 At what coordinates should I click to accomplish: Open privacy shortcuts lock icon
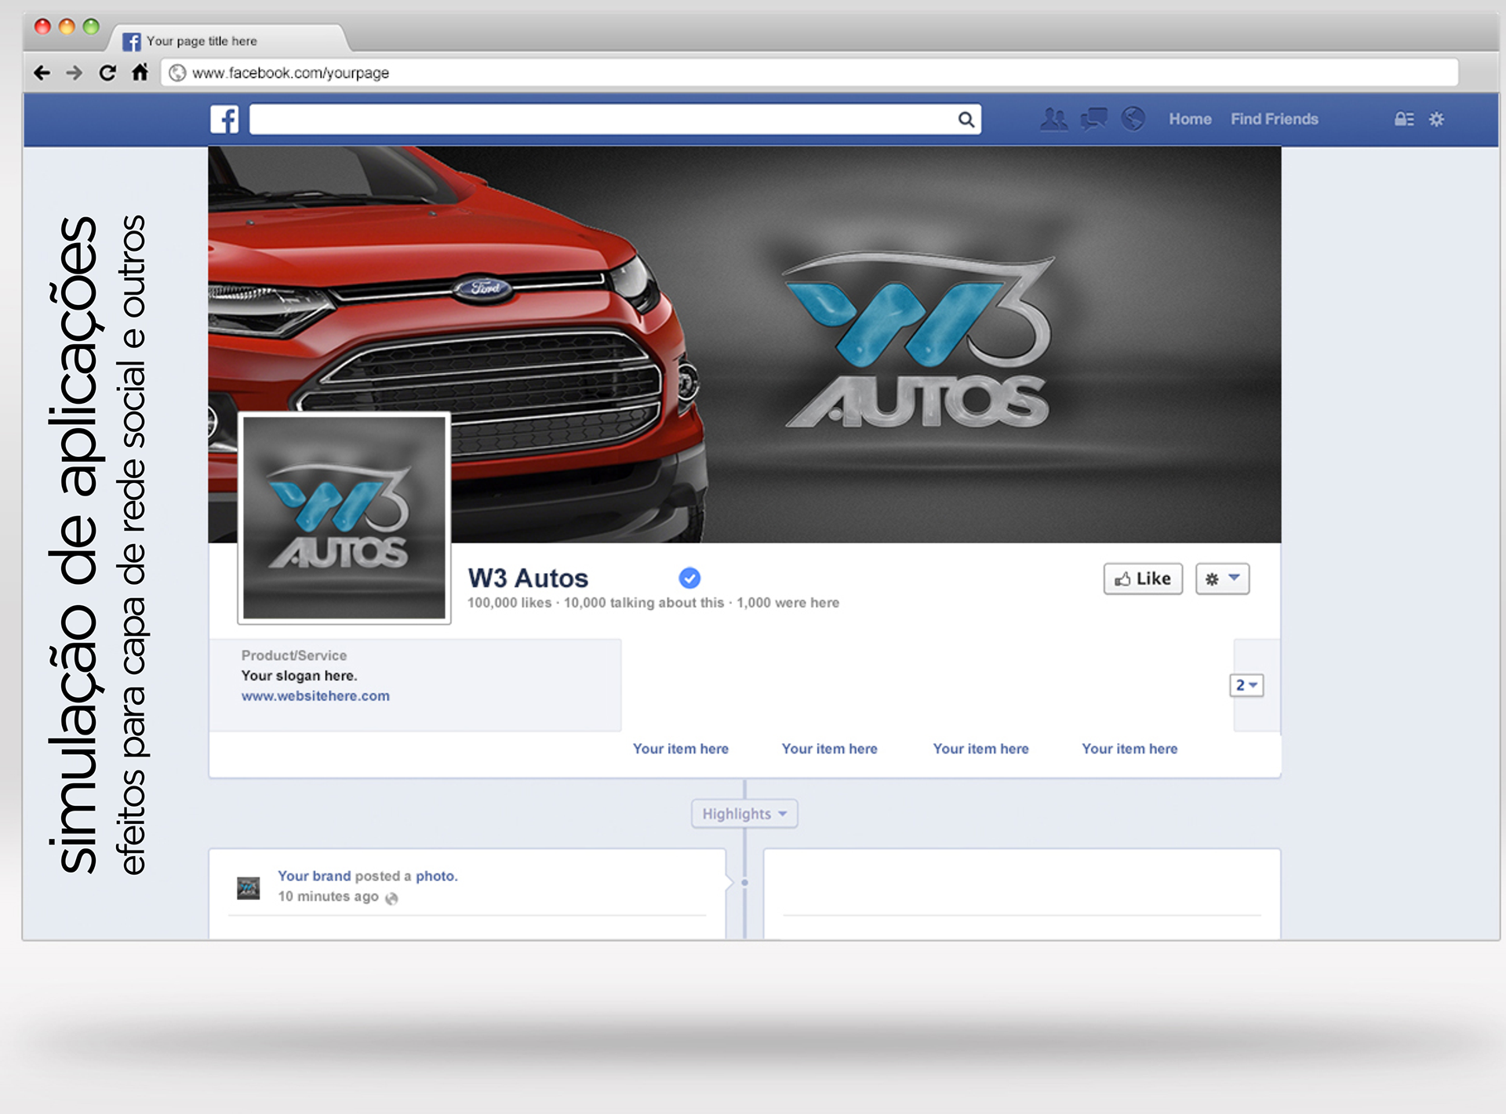pyautogui.click(x=1404, y=119)
